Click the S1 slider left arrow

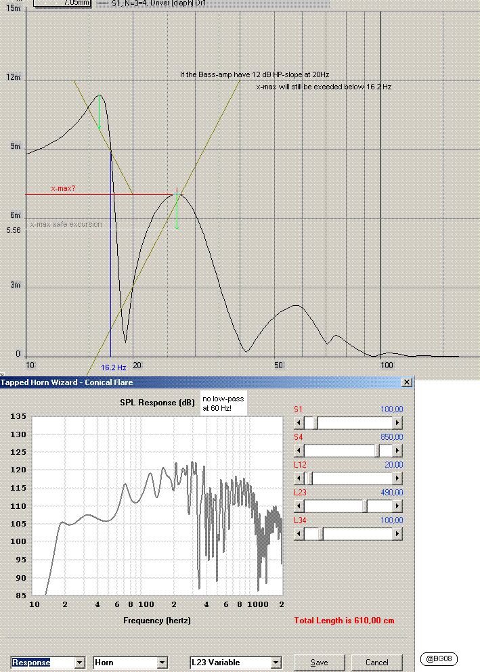point(299,423)
